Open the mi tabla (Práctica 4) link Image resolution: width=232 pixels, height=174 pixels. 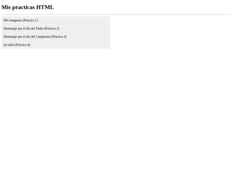pos(17,45)
